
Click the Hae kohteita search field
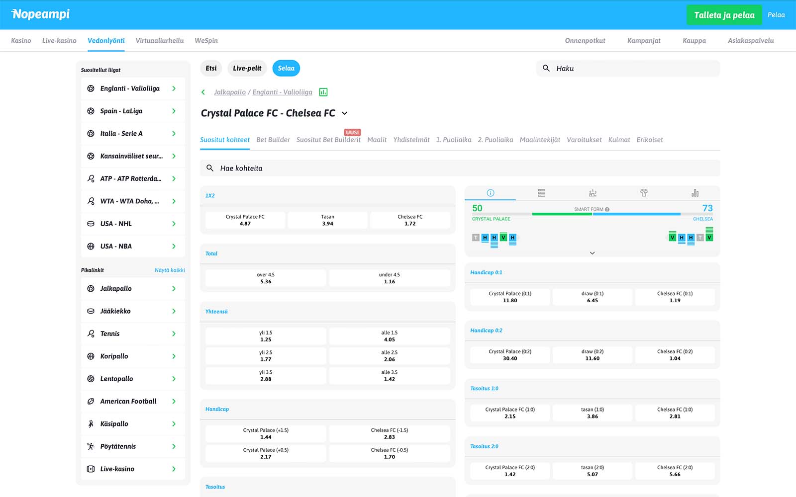[x=460, y=168]
